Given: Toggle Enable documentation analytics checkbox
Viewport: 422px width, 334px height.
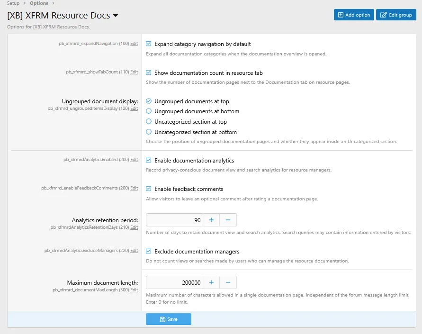Looking at the screenshot, I should (149, 160).
